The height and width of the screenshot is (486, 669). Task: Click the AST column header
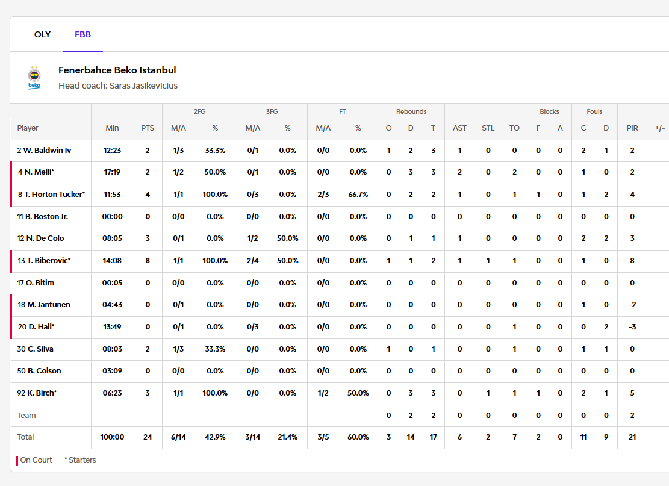(459, 128)
